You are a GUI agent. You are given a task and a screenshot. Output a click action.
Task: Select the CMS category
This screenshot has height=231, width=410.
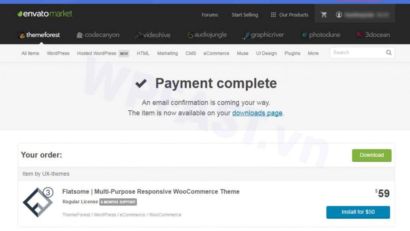click(x=191, y=53)
